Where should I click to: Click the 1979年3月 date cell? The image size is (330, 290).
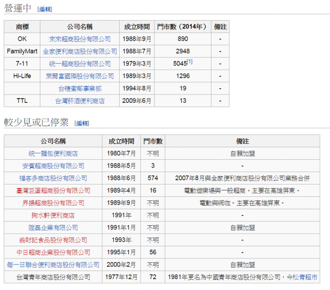click(x=137, y=64)
